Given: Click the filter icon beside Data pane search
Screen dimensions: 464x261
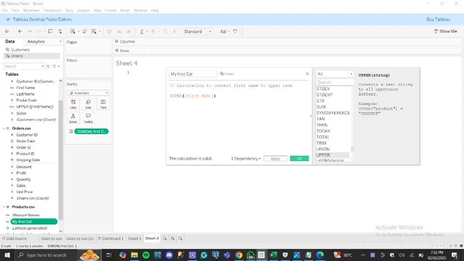Looking at the screenshot, I should pyautogui.click(x=48, y=66).
